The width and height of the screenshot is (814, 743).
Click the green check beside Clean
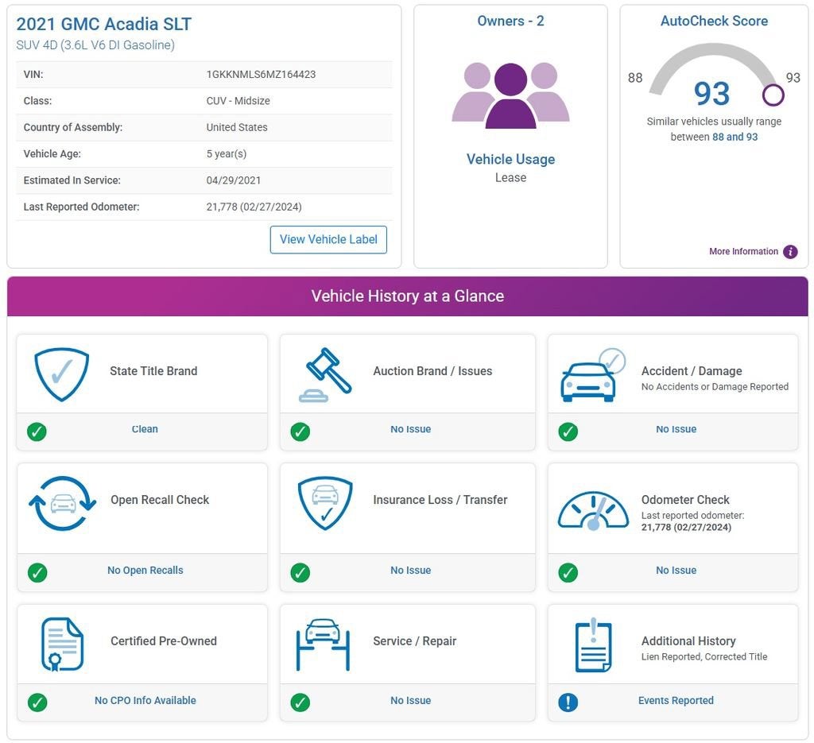37,431
